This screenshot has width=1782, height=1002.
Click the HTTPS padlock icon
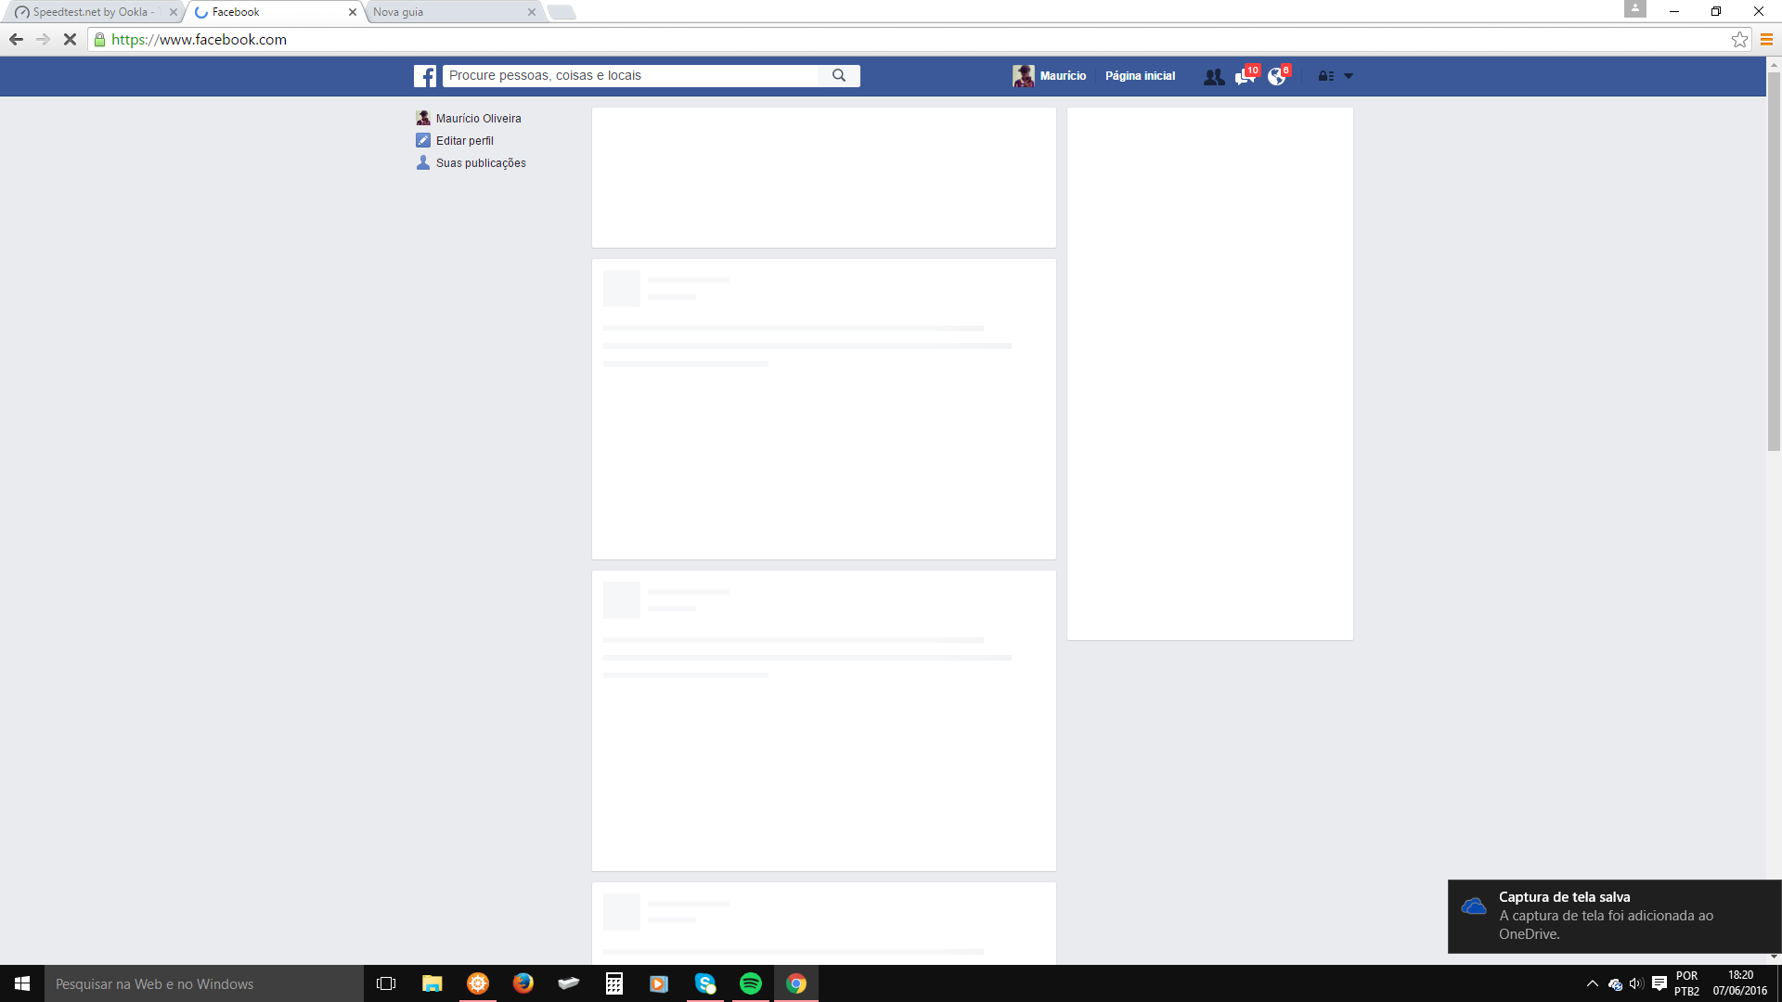(x=100, y=40)
